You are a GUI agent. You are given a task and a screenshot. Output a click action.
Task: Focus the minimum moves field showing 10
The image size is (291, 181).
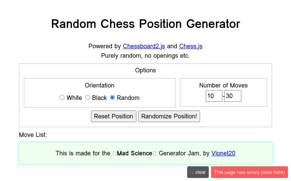(214, 96)
